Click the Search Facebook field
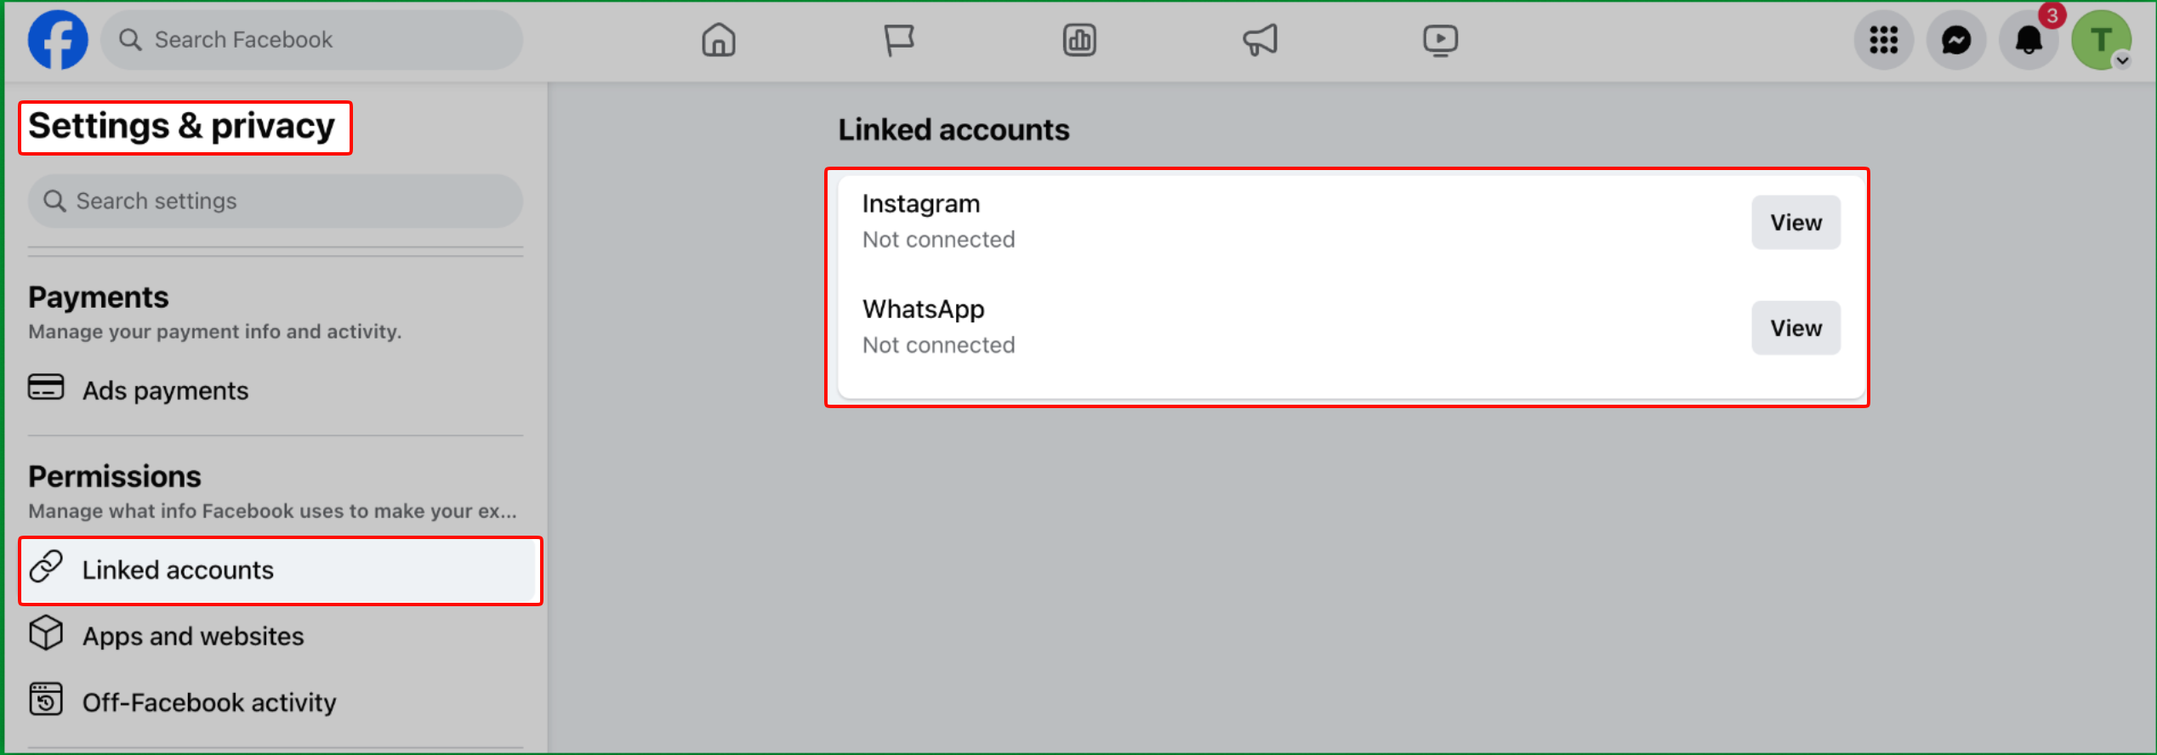The image size is (2157, 755). coord(311,40)
